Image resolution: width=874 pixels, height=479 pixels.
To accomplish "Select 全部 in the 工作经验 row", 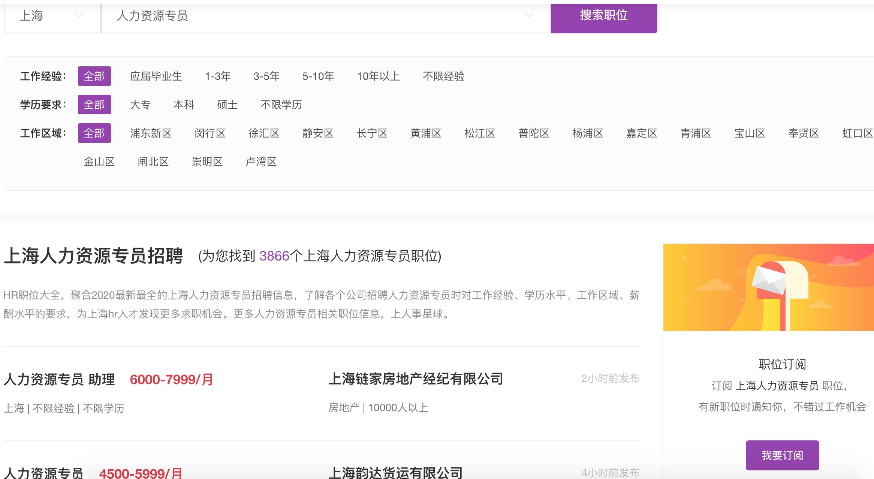I will tap(94, 76).
